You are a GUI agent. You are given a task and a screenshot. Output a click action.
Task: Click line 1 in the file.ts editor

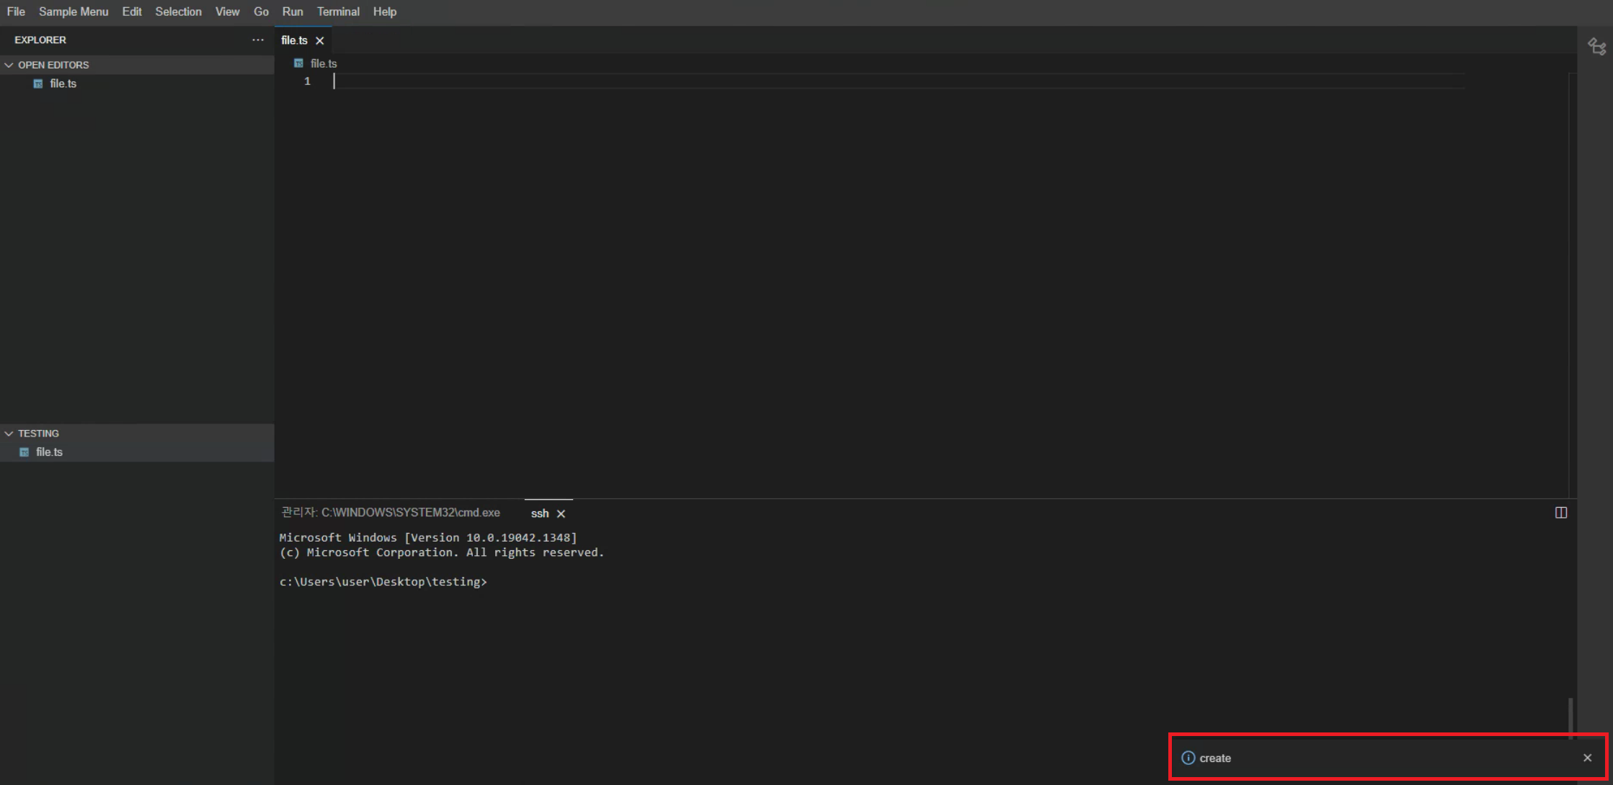505,81
